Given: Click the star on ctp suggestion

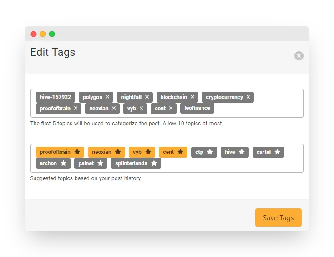Looking at the screenshot, I should coord(210,152).
